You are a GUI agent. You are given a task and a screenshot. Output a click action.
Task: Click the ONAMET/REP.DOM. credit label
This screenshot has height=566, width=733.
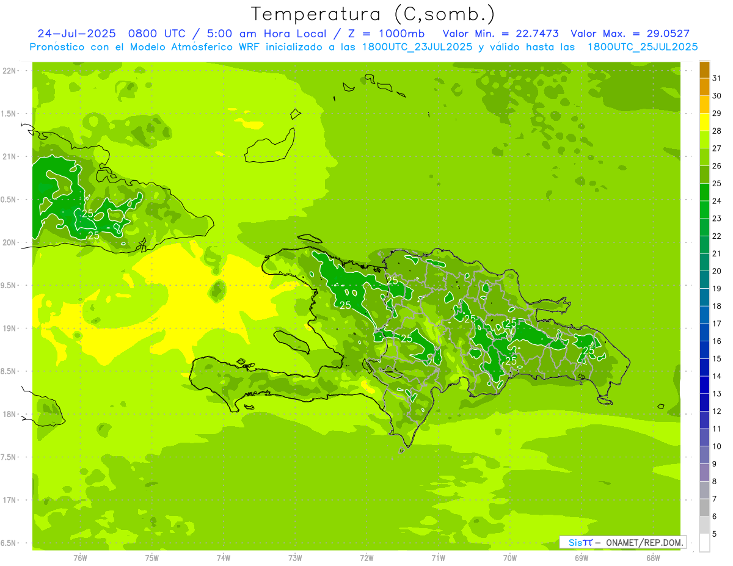pyautogui.click(x=644, y=542)
